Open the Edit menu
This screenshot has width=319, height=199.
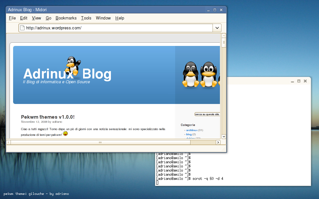pyautogui.click(x=24, y=18)
